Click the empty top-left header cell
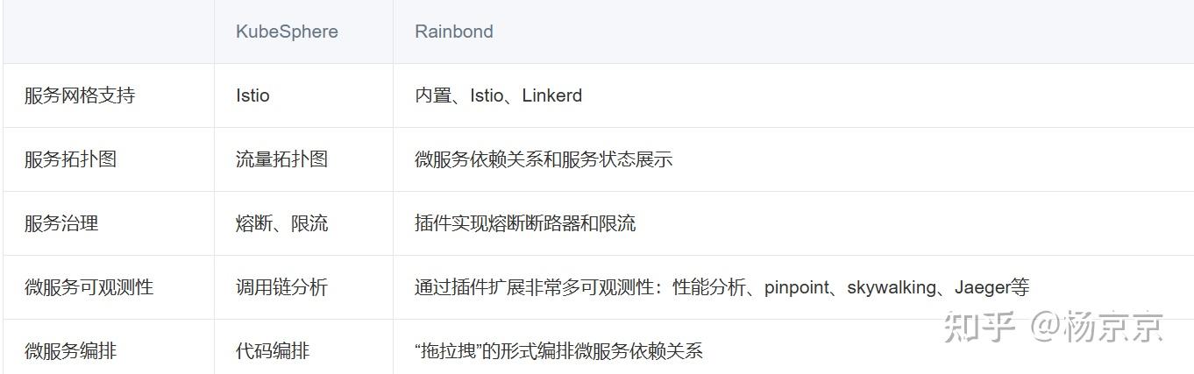The width and height of the screenshot is (1194, 374). 108,32
